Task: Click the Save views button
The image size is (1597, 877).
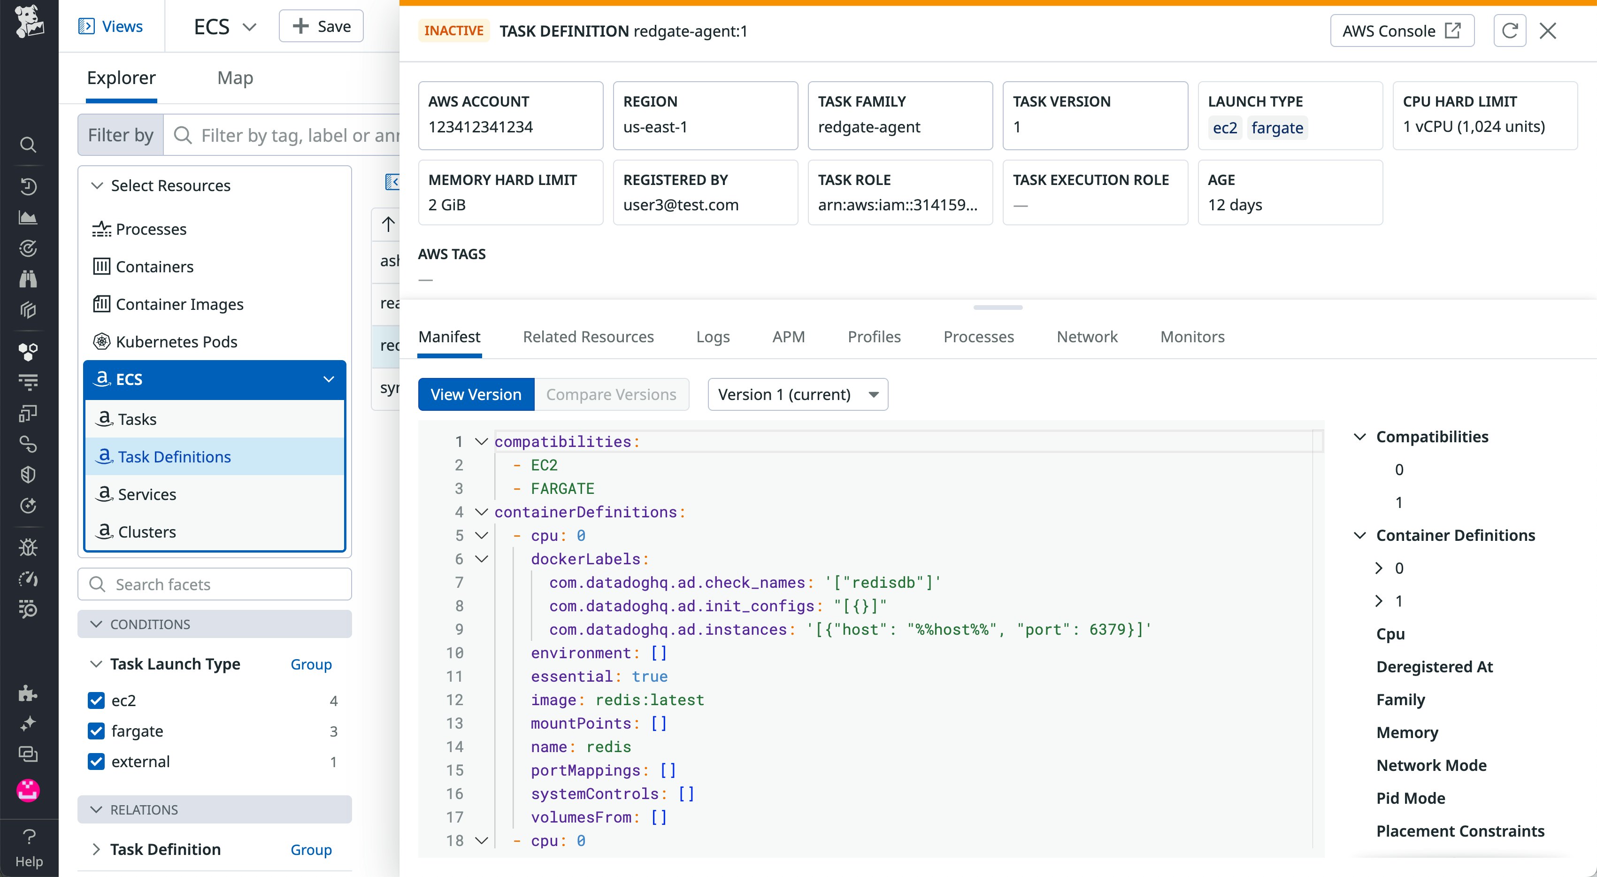Action: coord(321,26)
